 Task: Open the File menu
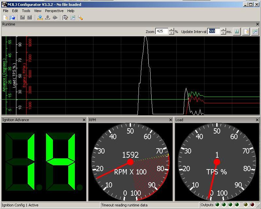pos(6,11)
